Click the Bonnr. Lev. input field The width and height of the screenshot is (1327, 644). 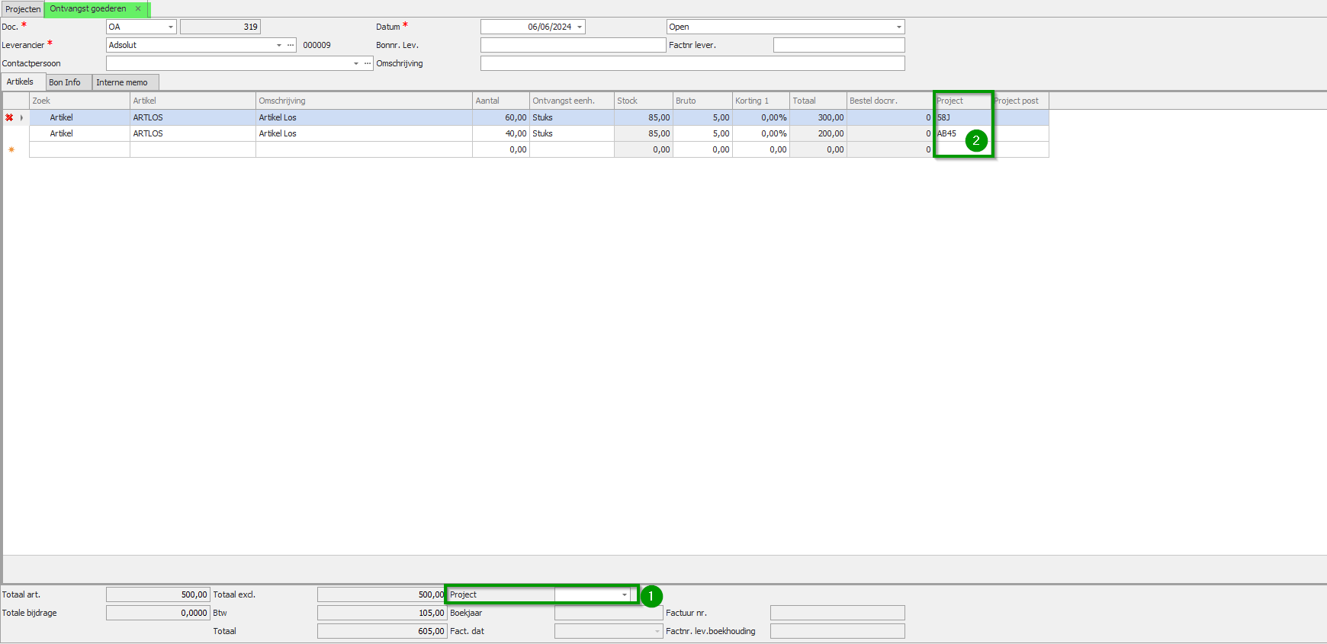[574, 45]
